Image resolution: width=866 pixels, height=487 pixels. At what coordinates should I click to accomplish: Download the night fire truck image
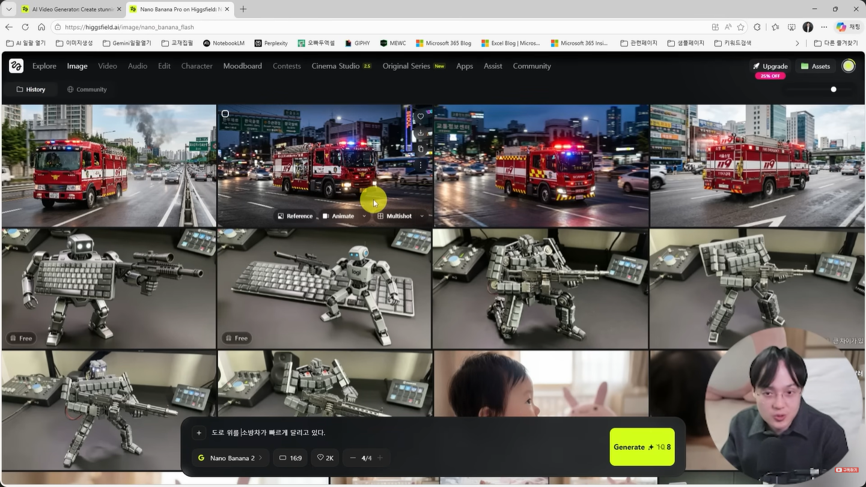pos(421,133)
